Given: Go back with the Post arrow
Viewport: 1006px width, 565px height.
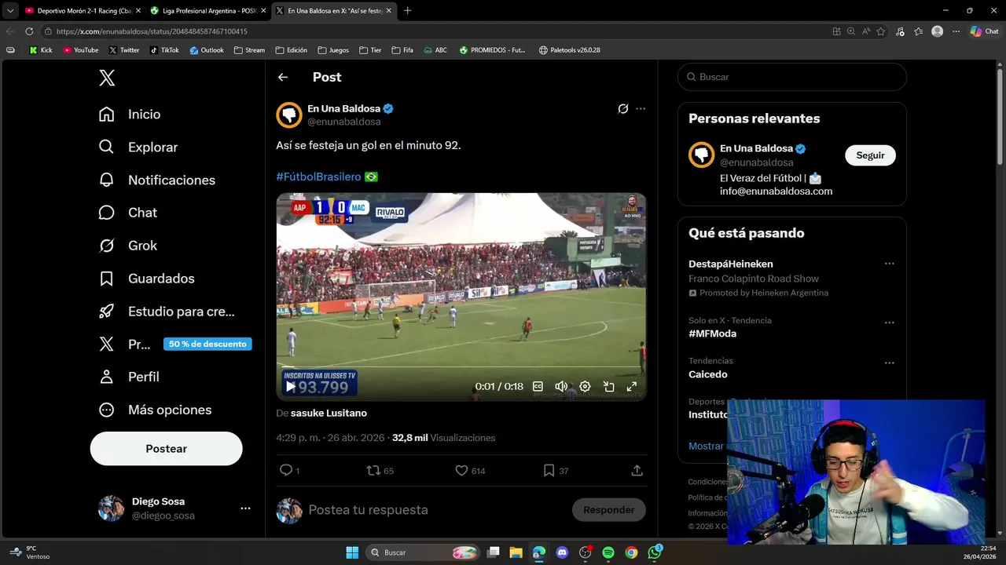Looking at the screenshot, I should coord(283,77).
